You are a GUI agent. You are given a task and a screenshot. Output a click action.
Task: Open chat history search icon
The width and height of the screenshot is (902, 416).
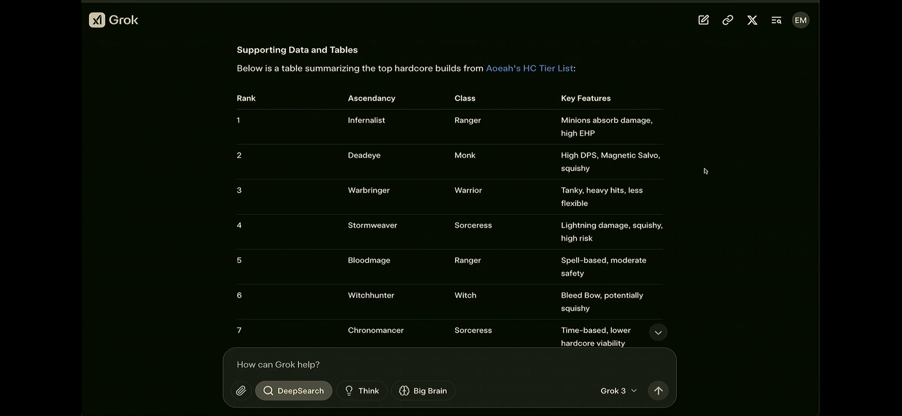pyautogui.click(x=776, y=20)
